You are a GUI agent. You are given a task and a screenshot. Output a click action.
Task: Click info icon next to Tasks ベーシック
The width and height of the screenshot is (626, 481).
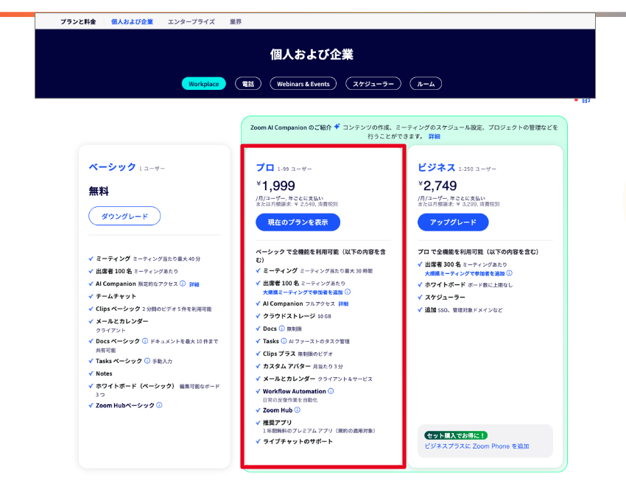[x=147, y=361]
